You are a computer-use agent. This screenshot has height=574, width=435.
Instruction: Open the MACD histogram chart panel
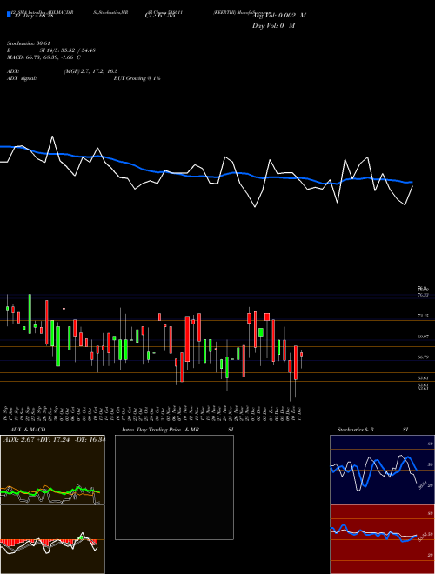point(52,539)
